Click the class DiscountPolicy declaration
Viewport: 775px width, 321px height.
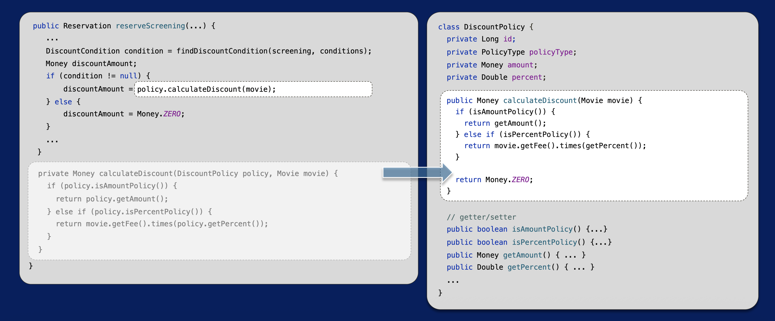click(485, 27)
